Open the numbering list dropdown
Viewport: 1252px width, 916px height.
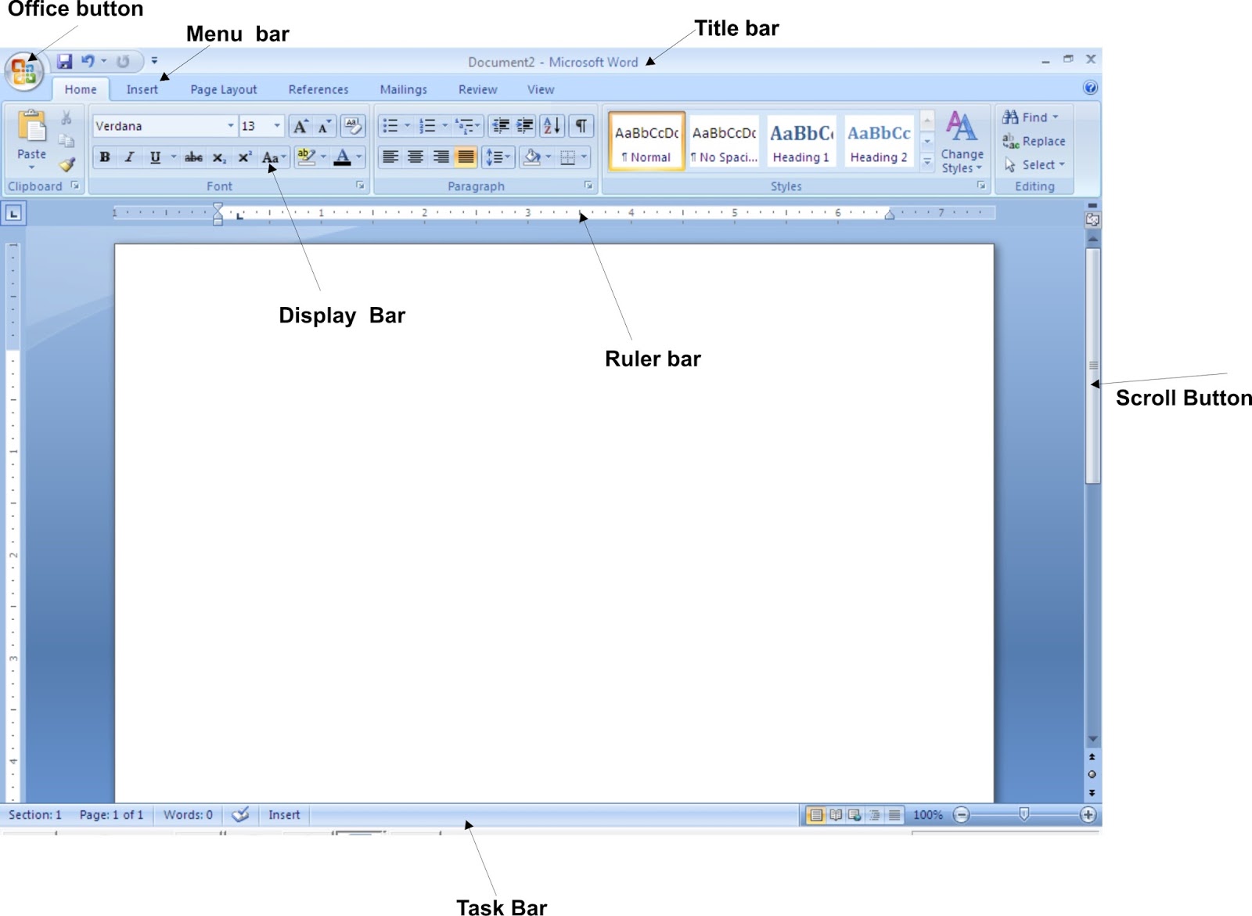(x=444, y=126)
